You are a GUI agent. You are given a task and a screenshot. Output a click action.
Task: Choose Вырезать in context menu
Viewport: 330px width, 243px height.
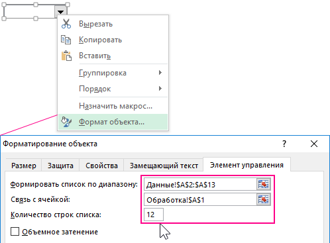[113, 24]
